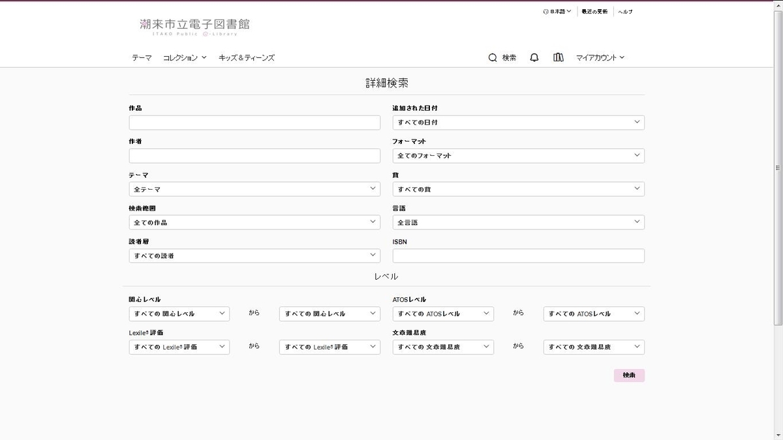The image size is (783, 440).
Task: Open the first 関心レベル from dropdown
Action: tap(179, 314)
